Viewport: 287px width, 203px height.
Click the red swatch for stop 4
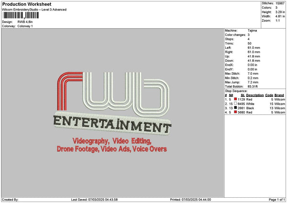(235, 112)
